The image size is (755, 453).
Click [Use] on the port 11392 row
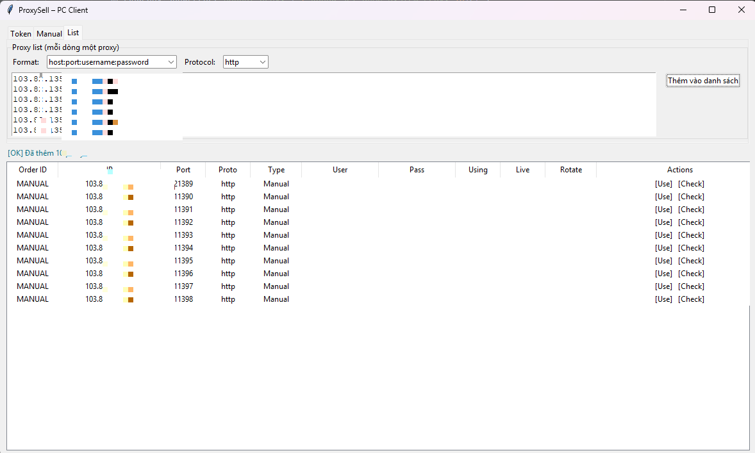tap(663, 222)
